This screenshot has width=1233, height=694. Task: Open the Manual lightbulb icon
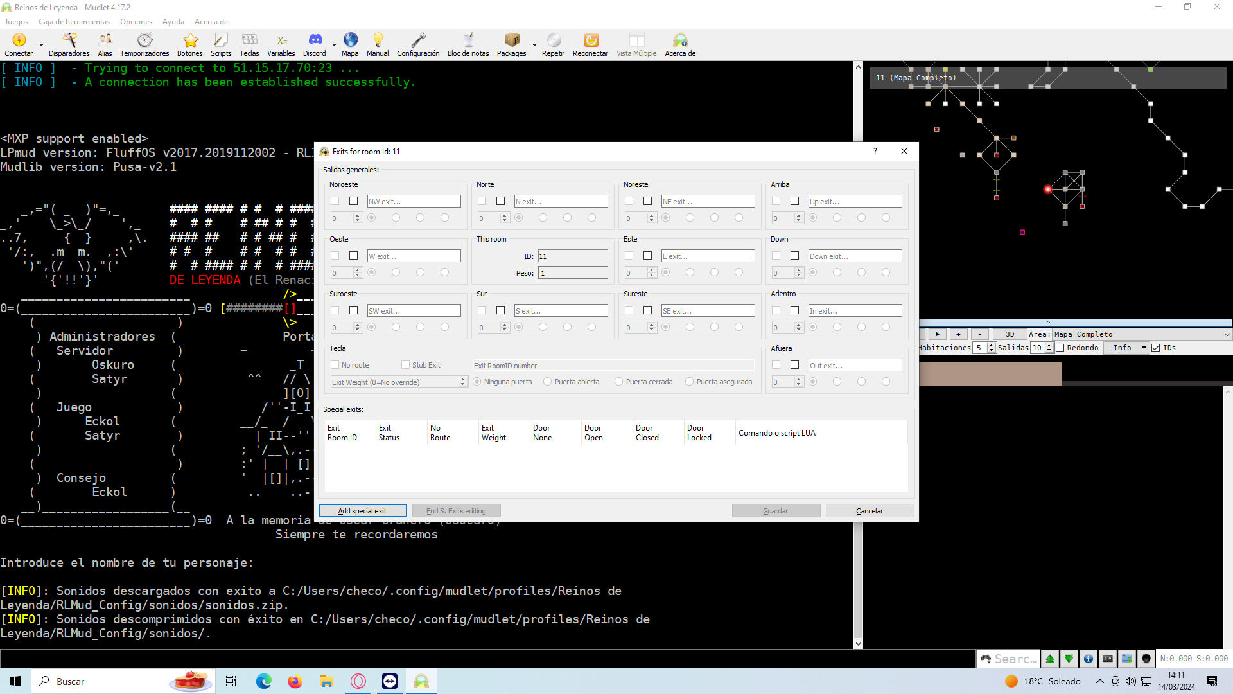pos(378,44)
